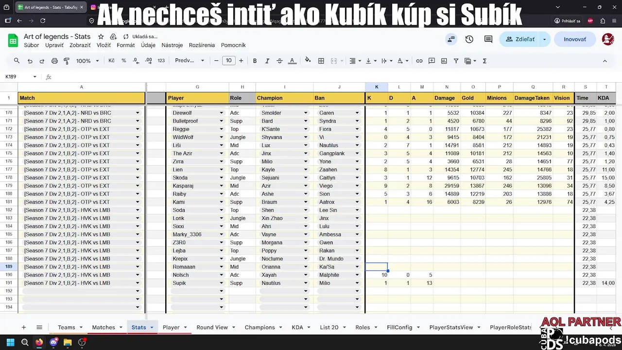
Task: Collapse the toolbar with the chevron
Action: [x=605, y=61]
